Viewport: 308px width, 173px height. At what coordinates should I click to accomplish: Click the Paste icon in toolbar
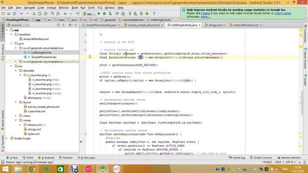click(45, 13)
